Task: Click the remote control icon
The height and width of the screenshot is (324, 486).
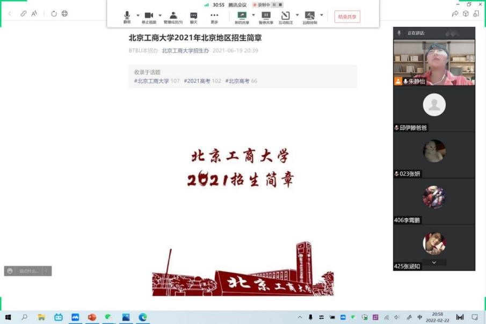Action: tap(309, 17)
